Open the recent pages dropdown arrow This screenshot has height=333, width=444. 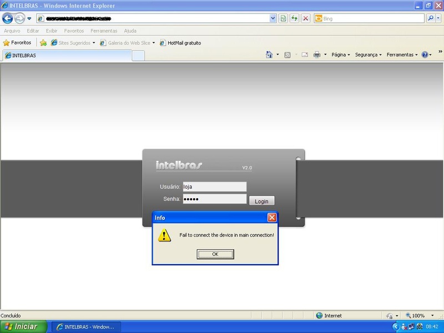pyautogui.click(x=29, y=19)
